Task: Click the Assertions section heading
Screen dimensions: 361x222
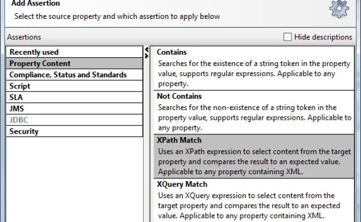Action: (x=24, y=37)
